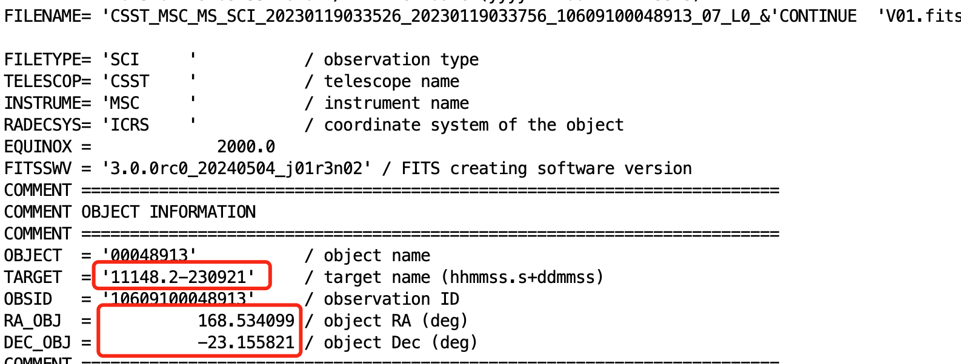
Task: Click the RADECSYS value 'ICRS'
Action: point(130,125)
